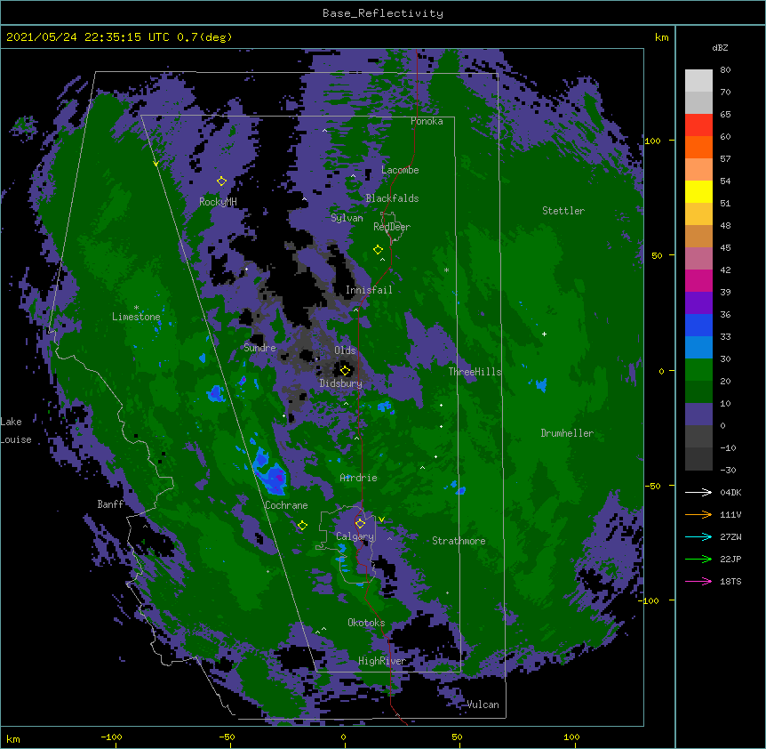This screenshot has height=749, width=766.
Task: Select the magenta 39-42 dBZ color swatch
Action: coord(698,280)
